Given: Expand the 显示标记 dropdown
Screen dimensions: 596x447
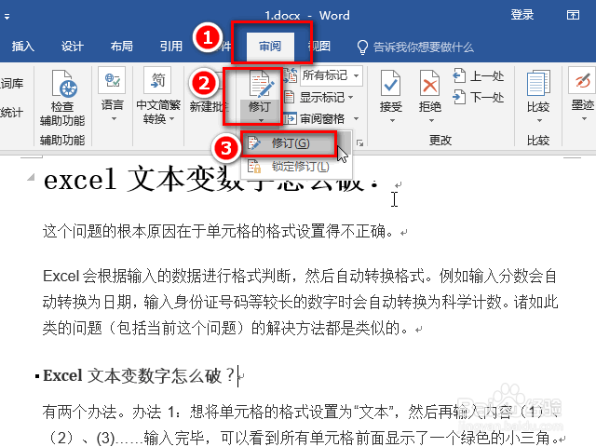Looking at the screenshot, I should [351, 97].
